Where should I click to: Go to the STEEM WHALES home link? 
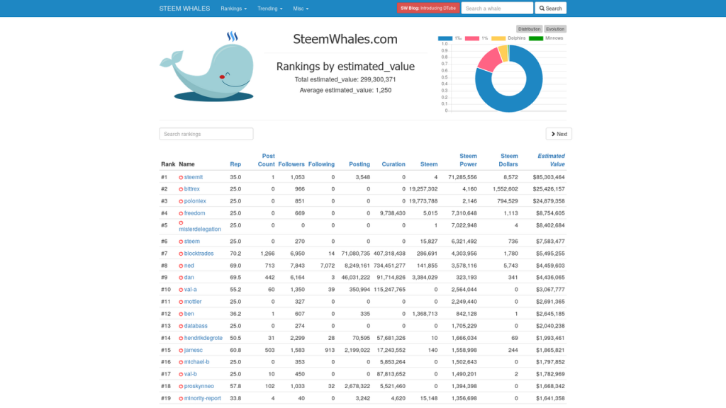point(184,8)
